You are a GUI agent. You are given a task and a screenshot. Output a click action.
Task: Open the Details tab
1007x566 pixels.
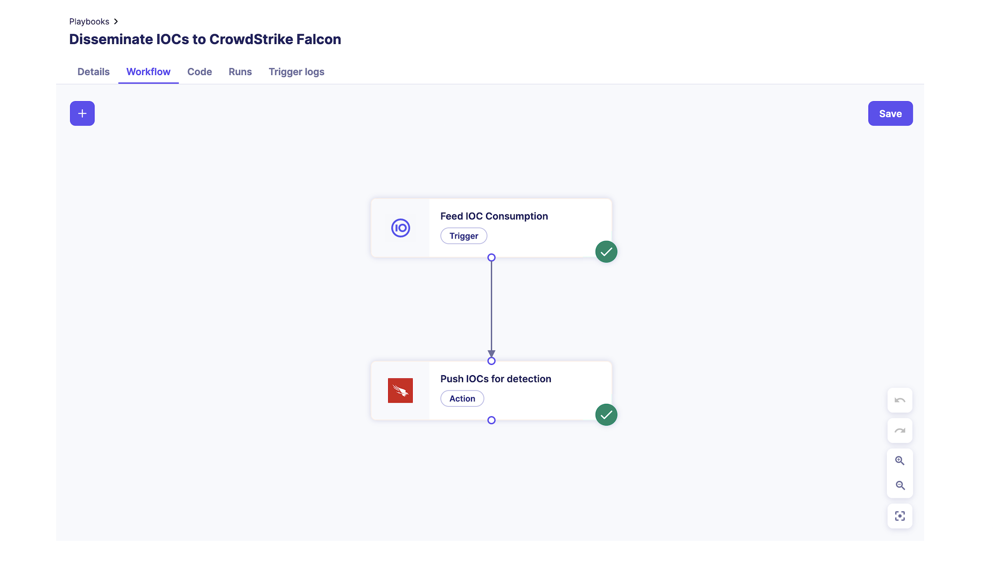point(93,72)
